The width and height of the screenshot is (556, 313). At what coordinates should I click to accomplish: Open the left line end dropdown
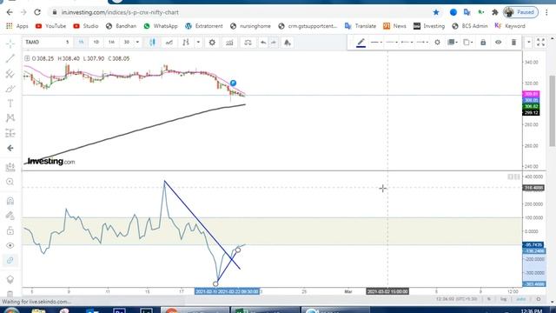click(x=407, y=43)
